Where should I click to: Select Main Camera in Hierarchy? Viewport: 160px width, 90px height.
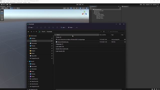click(x=101, y=16)
